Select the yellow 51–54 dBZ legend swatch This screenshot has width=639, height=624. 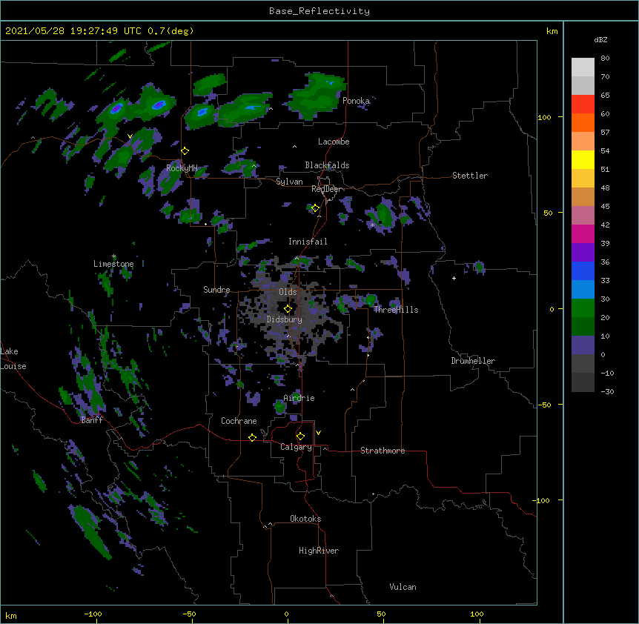click(583, 159)
